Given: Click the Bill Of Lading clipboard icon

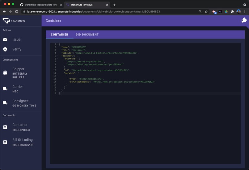Looking at the screenshot, I should 5,142.
